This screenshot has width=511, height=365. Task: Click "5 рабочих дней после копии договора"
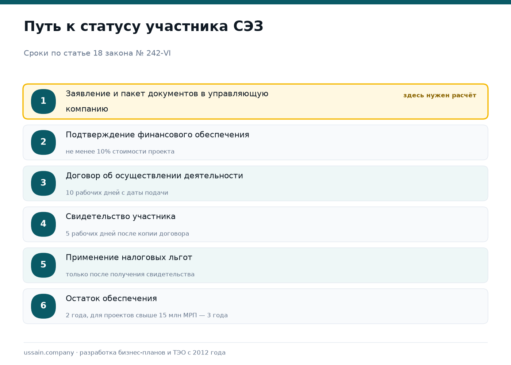pyautogui.click(x=127, y=234)
